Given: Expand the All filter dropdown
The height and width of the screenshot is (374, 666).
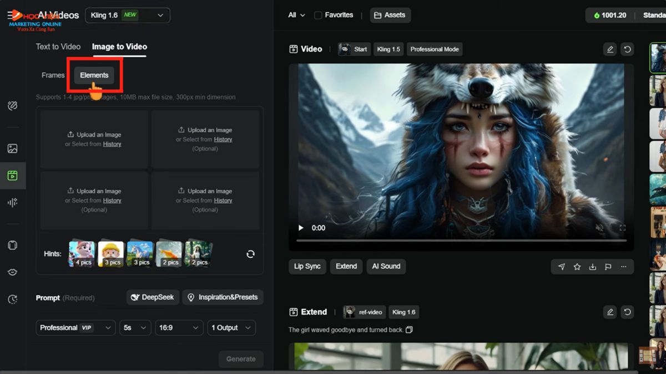Looking at the screenshot, I should (x=296, y=15).
